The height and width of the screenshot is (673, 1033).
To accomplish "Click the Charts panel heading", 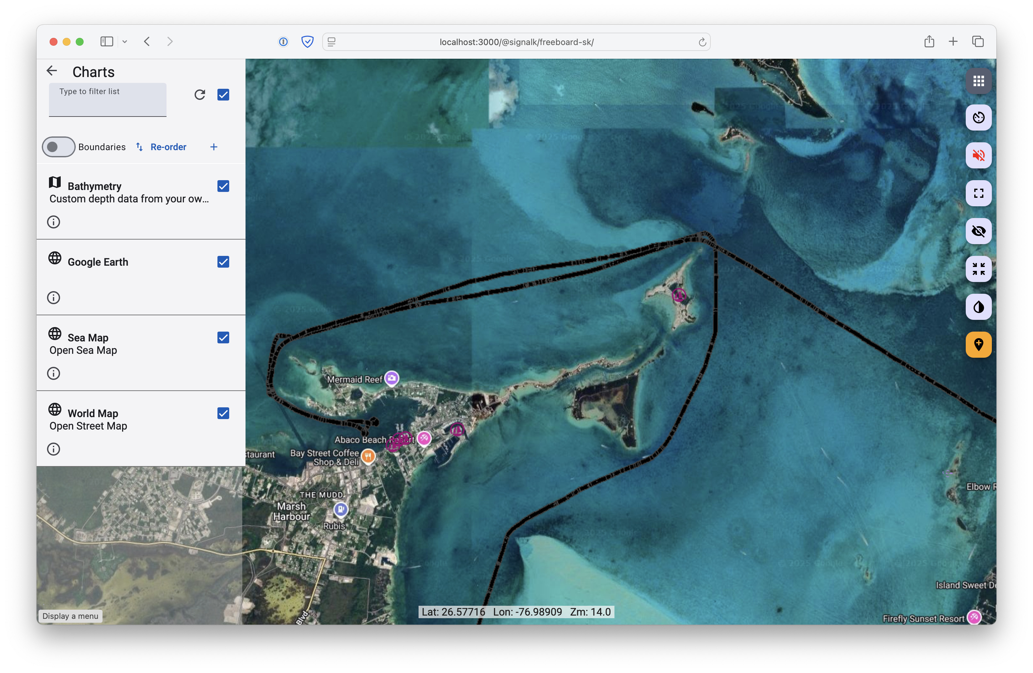I will pyautogui.click(x=93, y=72).
